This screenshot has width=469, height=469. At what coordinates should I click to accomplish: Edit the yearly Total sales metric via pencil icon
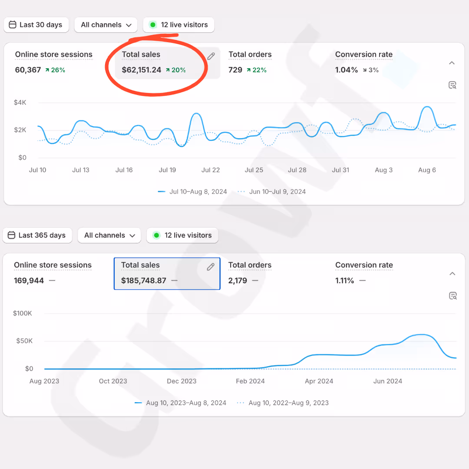point(211,267)
